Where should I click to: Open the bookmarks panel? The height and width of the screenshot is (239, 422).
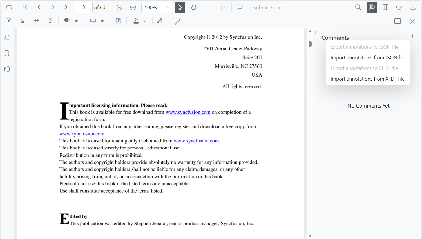7,53
